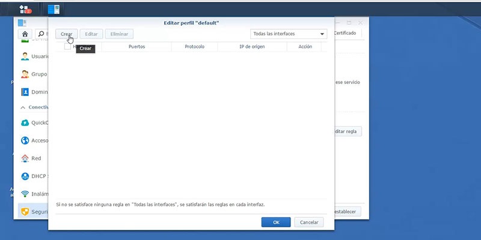Open Seguridad shield icon in sidebar
The image size is (481, 240).
pyautogui.click(x=25, y=212)
